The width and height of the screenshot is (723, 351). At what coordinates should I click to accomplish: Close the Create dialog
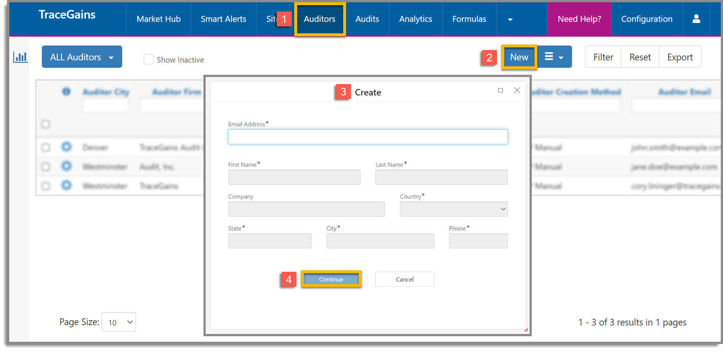click(x=517, y=90)
